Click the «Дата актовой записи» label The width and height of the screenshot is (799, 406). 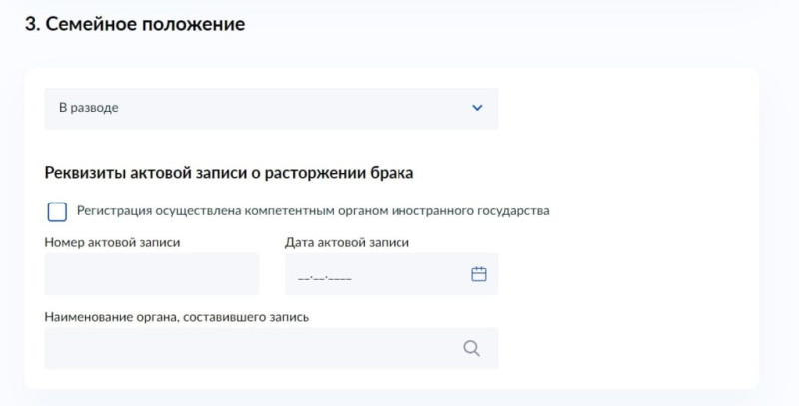pos(347,242)
